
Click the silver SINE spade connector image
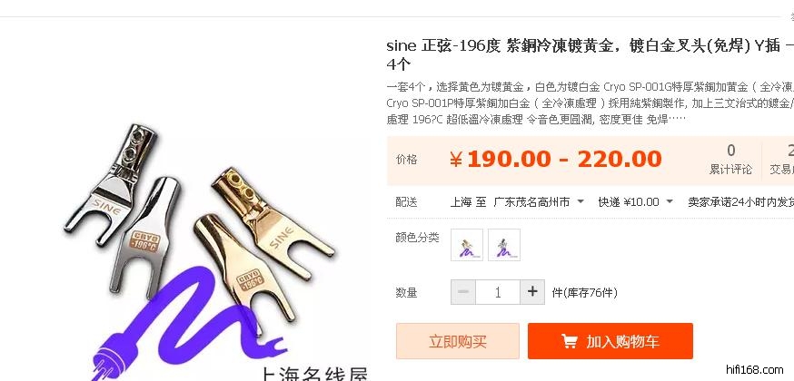click(112, 183)
